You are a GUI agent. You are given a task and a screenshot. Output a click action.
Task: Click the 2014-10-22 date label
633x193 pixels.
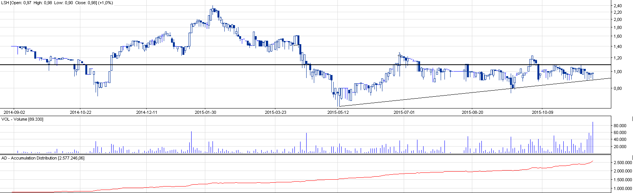(80, 112)
